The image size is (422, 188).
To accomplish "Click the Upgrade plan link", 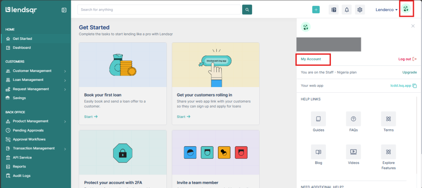I will (409, 72).
